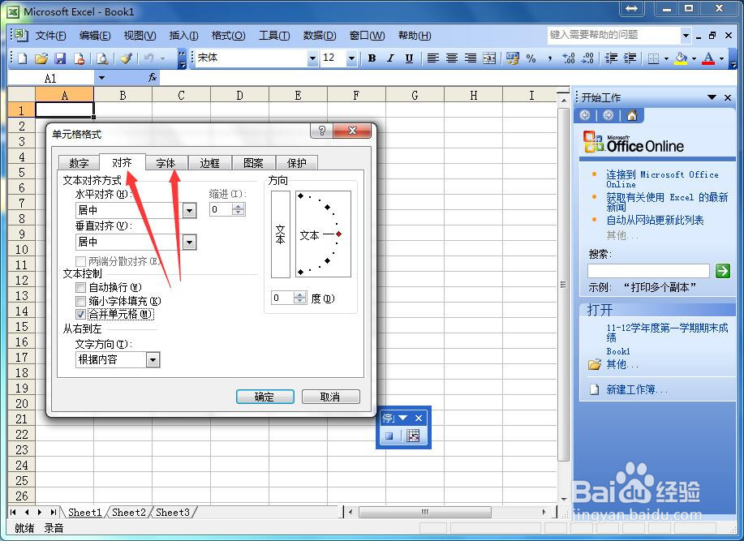Click the New workbook toolbar icon
This screenshot has width=744, height=541.
point(22,58)
